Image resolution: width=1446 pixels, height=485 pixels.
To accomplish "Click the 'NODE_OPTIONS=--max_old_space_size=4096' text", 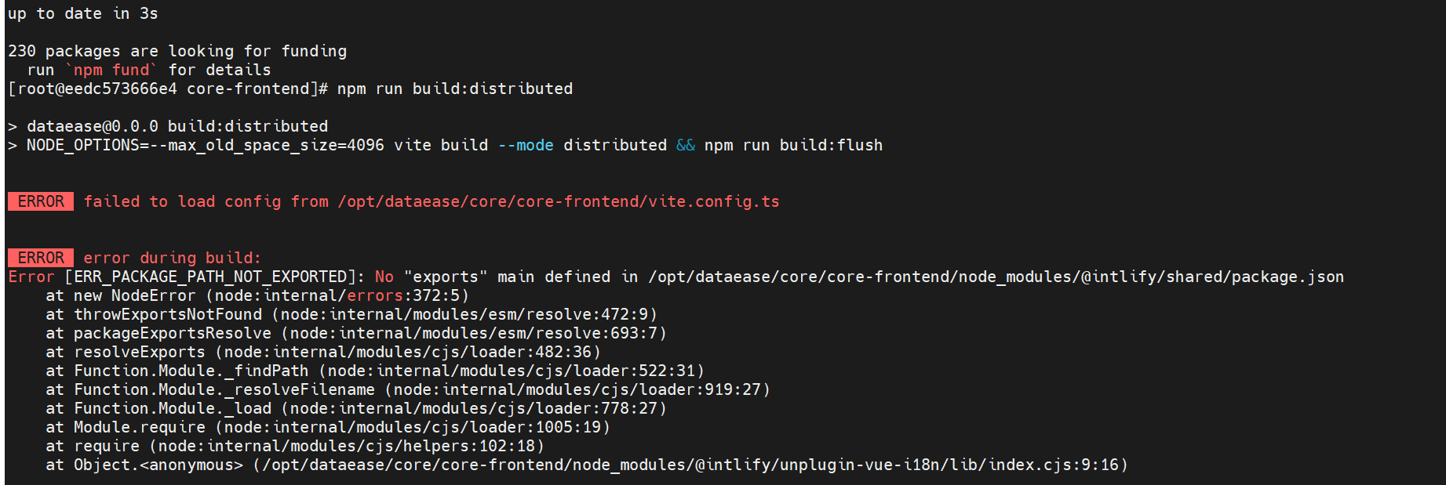I will [x=206, y=145].
